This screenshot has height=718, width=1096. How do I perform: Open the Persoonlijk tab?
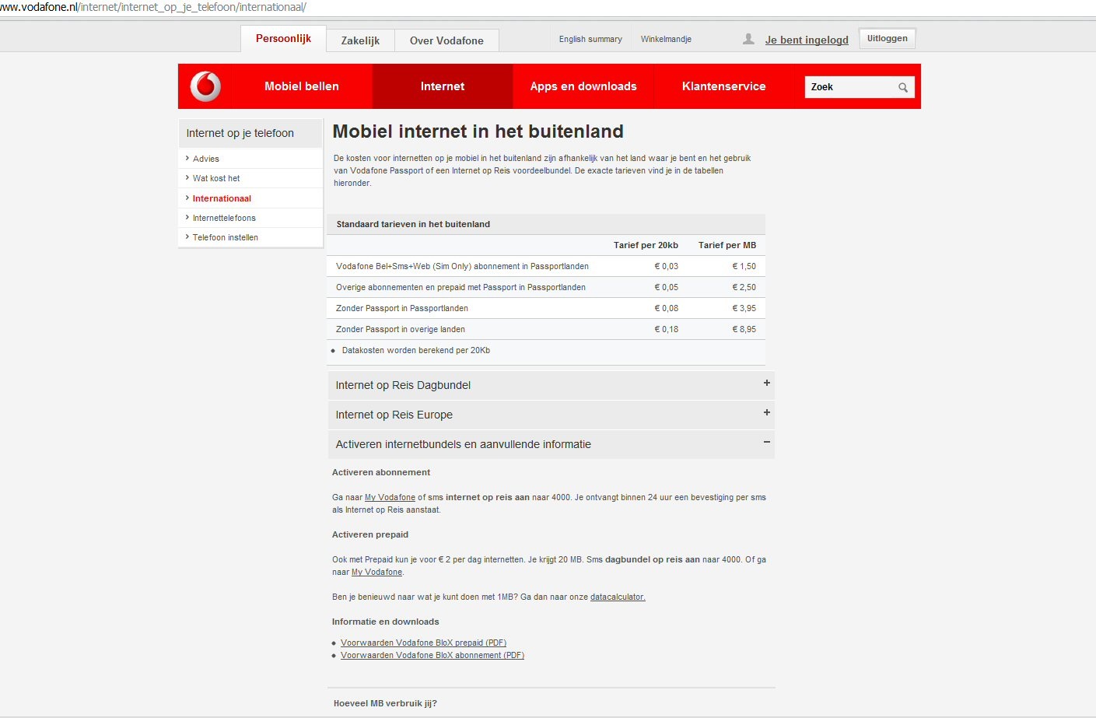click(283, 39)
